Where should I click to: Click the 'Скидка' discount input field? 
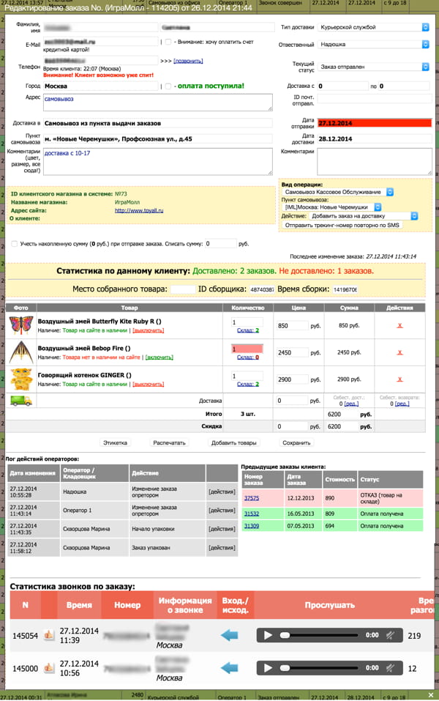292,426
